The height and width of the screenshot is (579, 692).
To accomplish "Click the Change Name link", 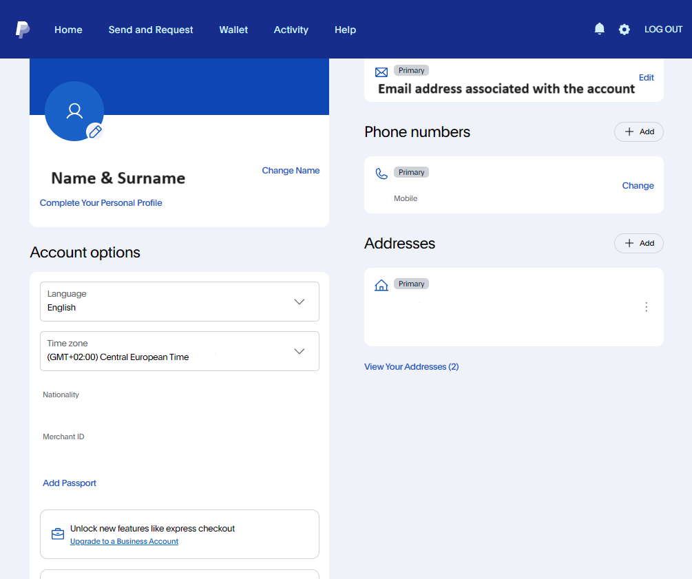I will [x=291, y=171].
